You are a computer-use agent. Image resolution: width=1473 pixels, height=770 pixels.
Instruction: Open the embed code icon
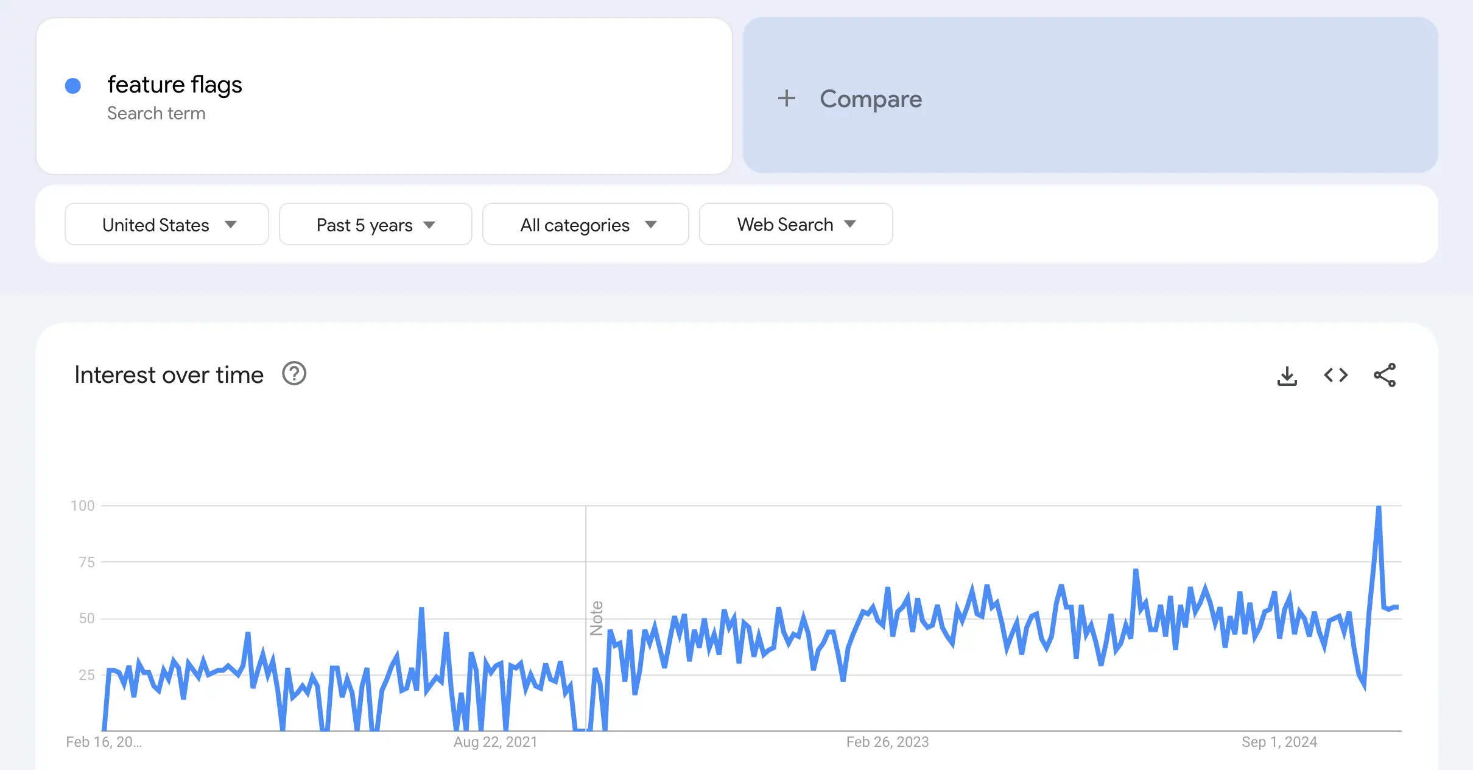pyautogui.click(x=1336, y=375)
